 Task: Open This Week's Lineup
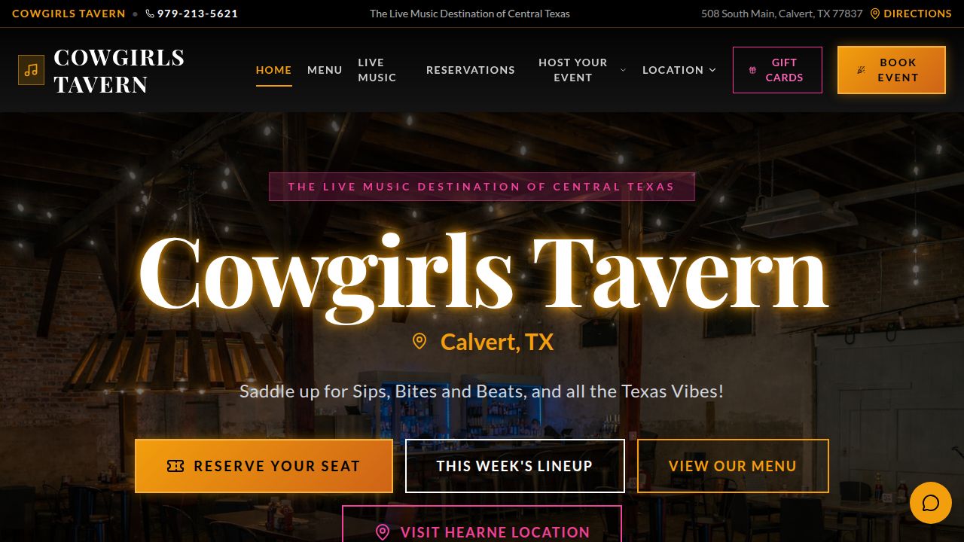[515, 466]
